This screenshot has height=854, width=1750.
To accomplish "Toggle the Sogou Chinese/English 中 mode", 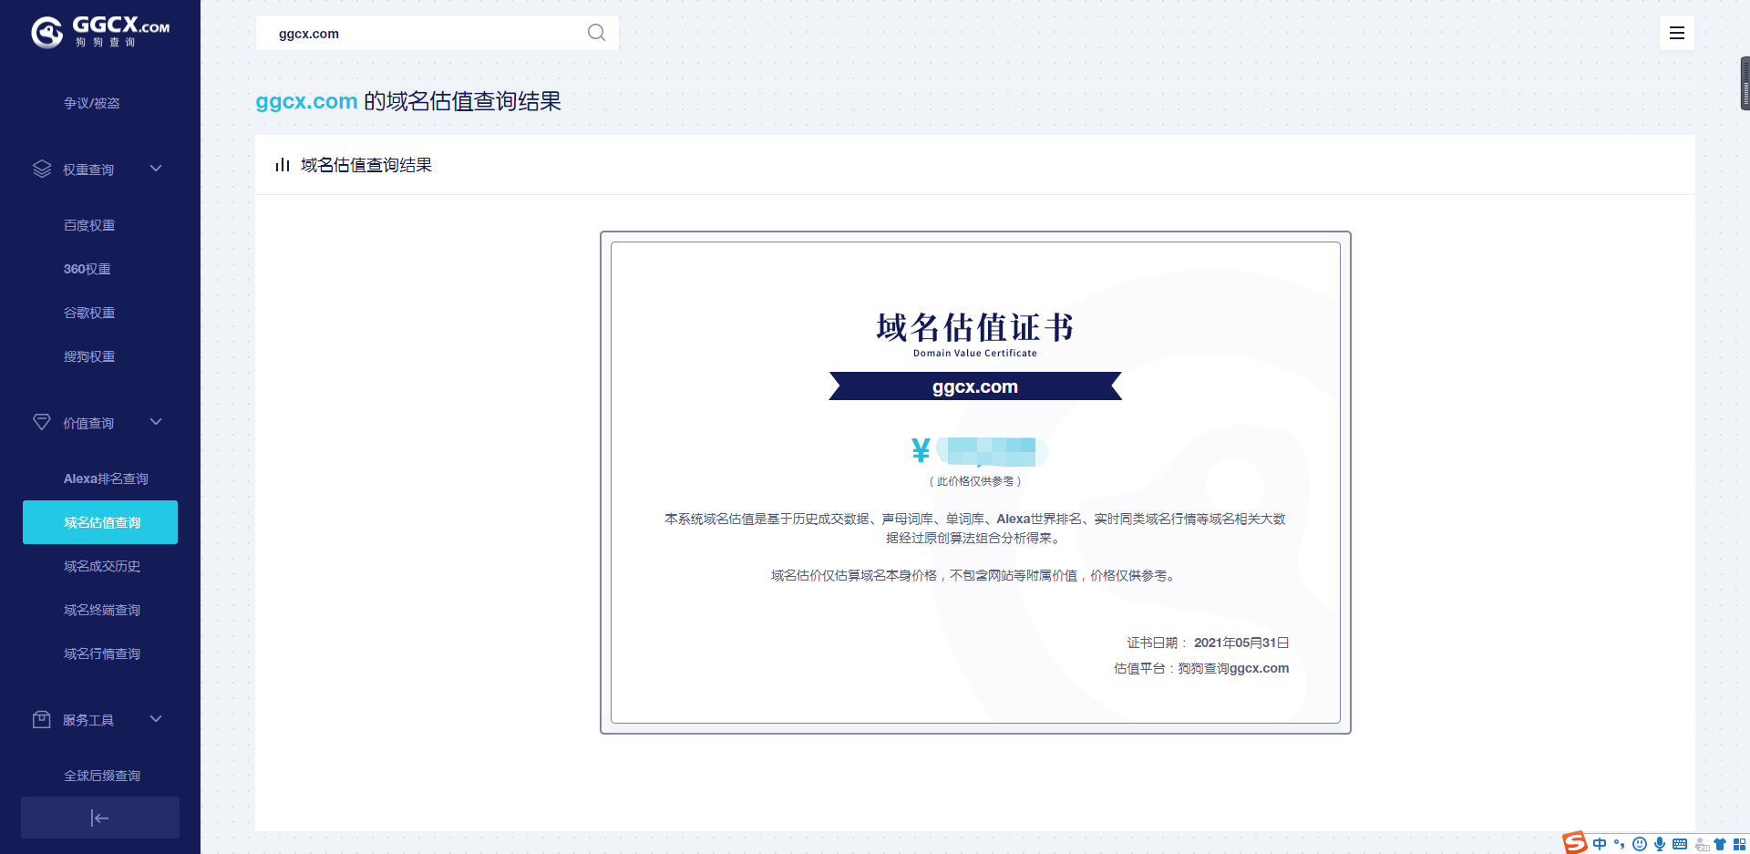I will (x=1600, y=844).
